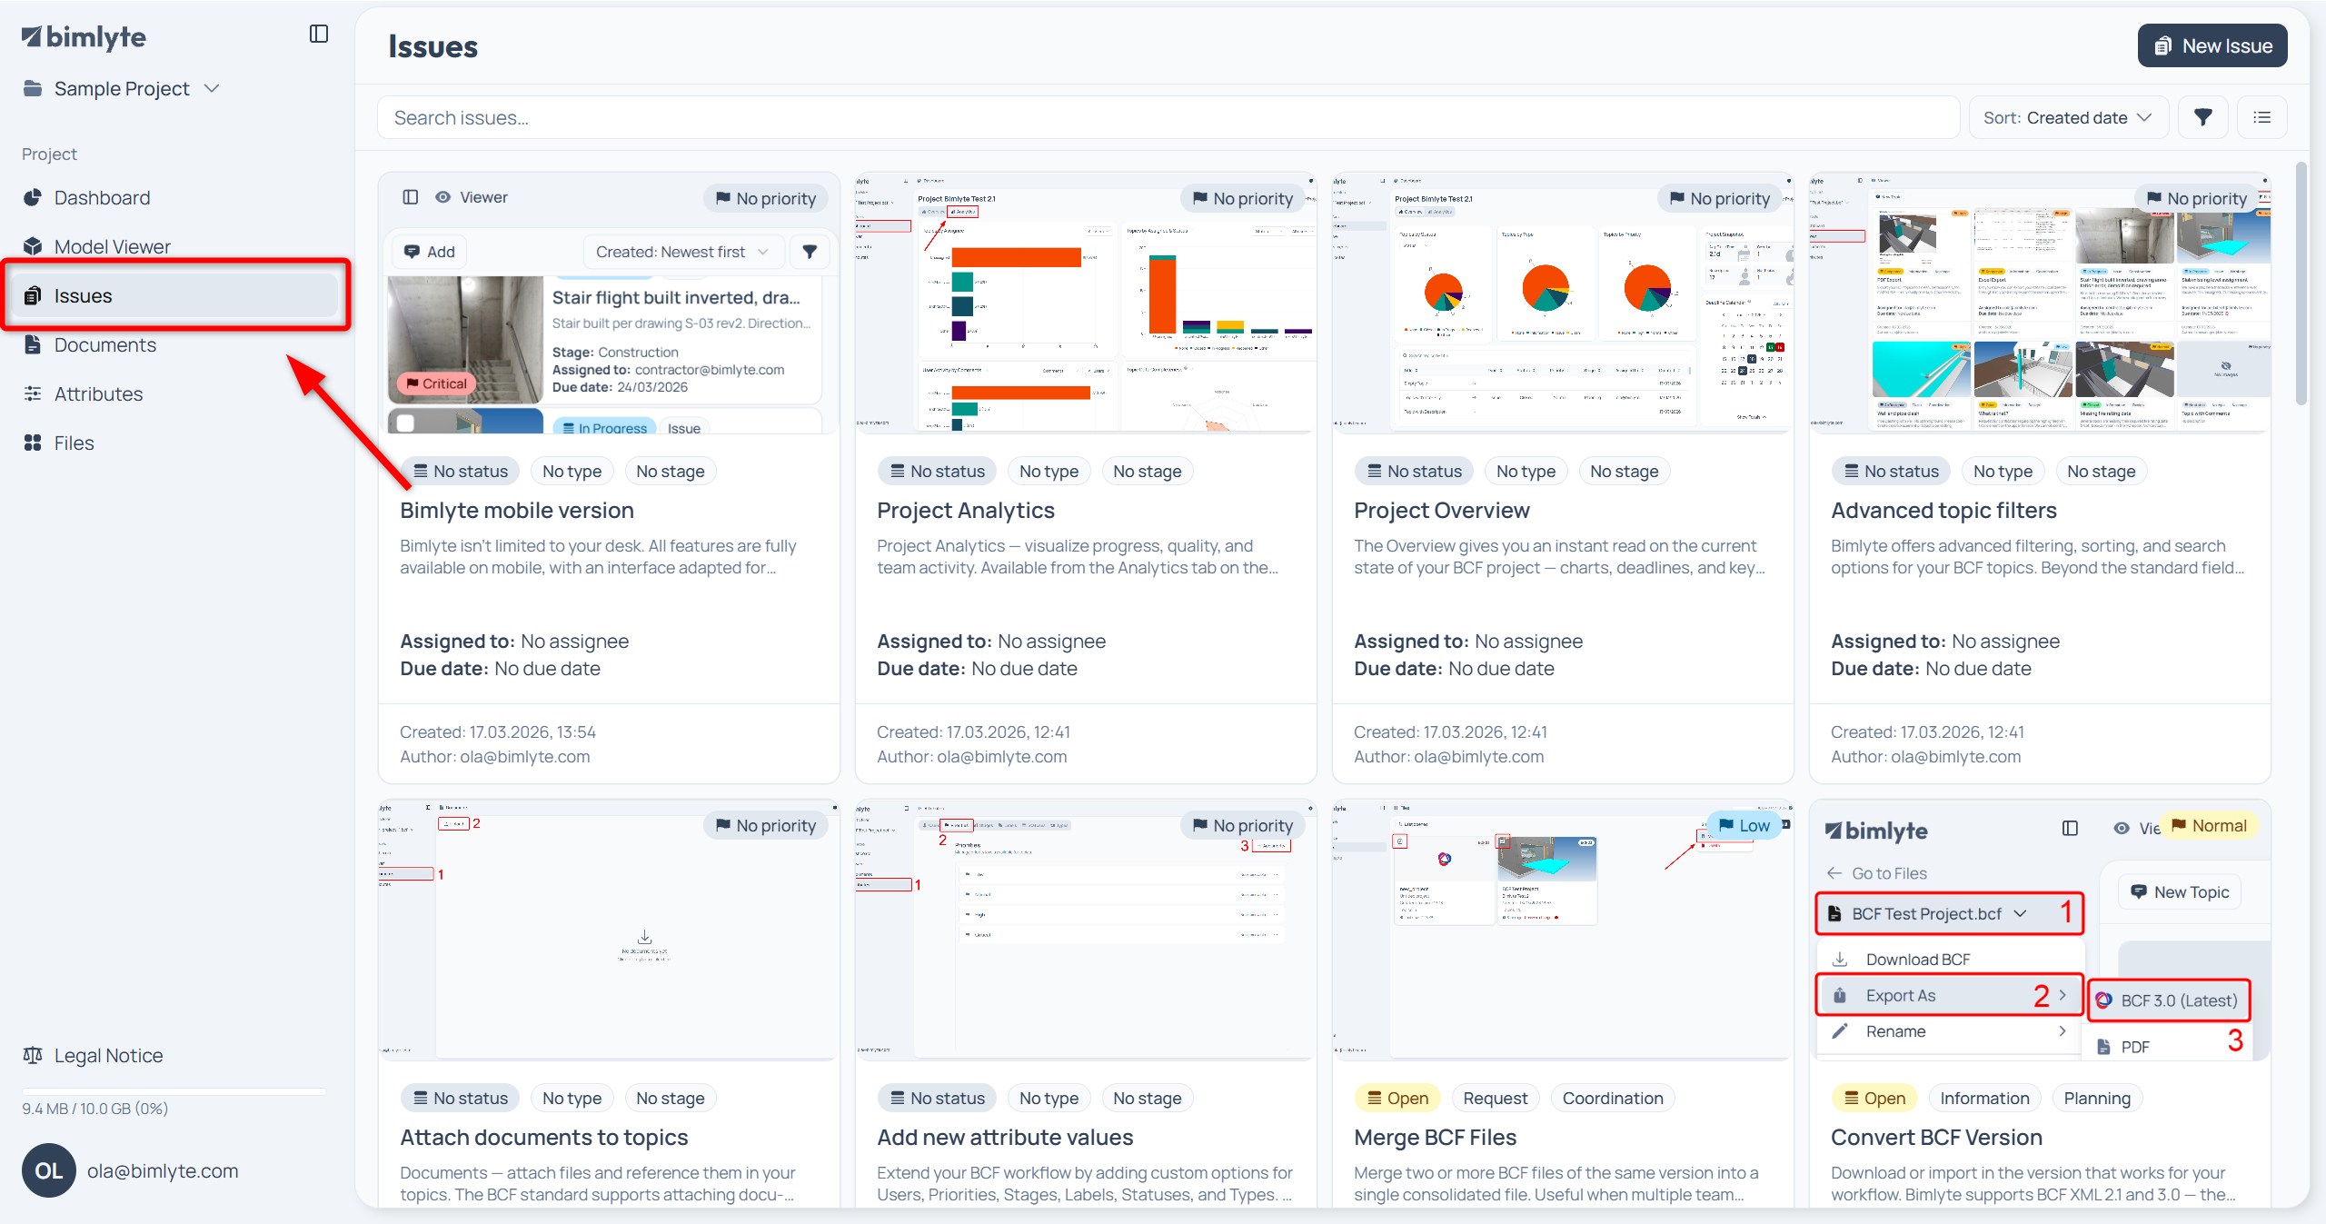
Task: Click the Normal priority badge on Convert BCF Version
Action: coord(2209,826)
